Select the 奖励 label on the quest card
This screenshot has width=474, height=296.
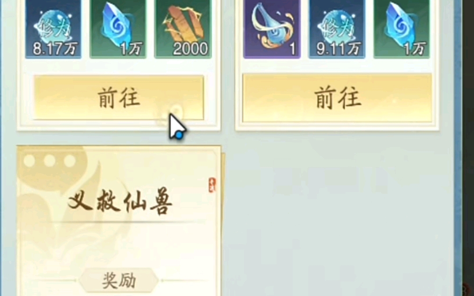(x=119, y=281)
